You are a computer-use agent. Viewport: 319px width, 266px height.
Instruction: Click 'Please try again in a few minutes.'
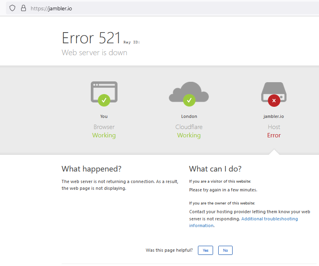point(223,190)
